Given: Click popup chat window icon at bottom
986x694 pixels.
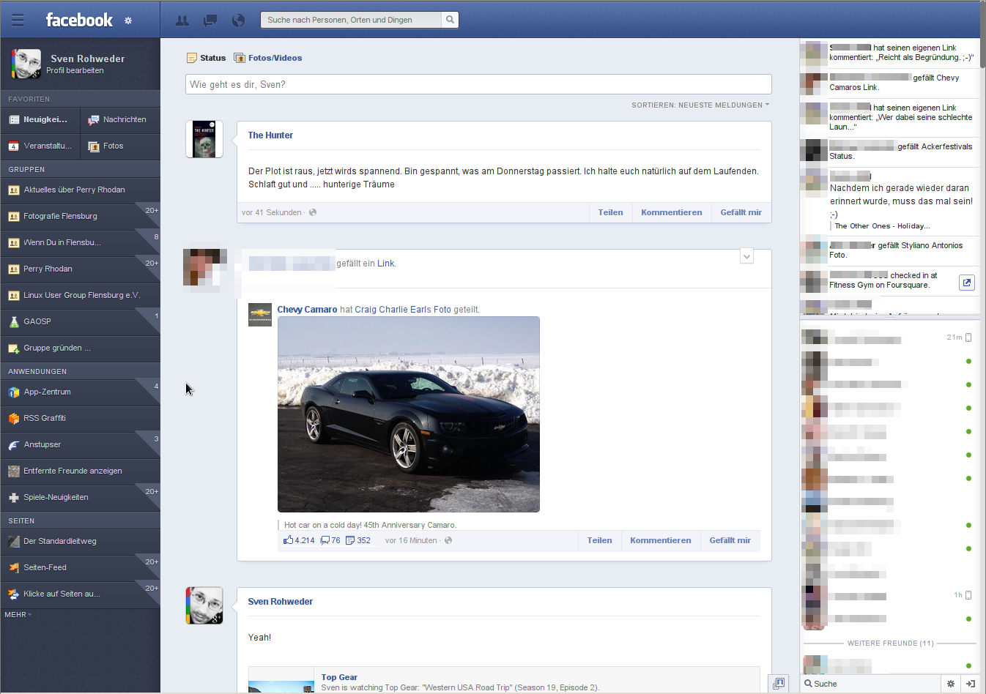Looking at the screenshot, I should pos(779,683).
